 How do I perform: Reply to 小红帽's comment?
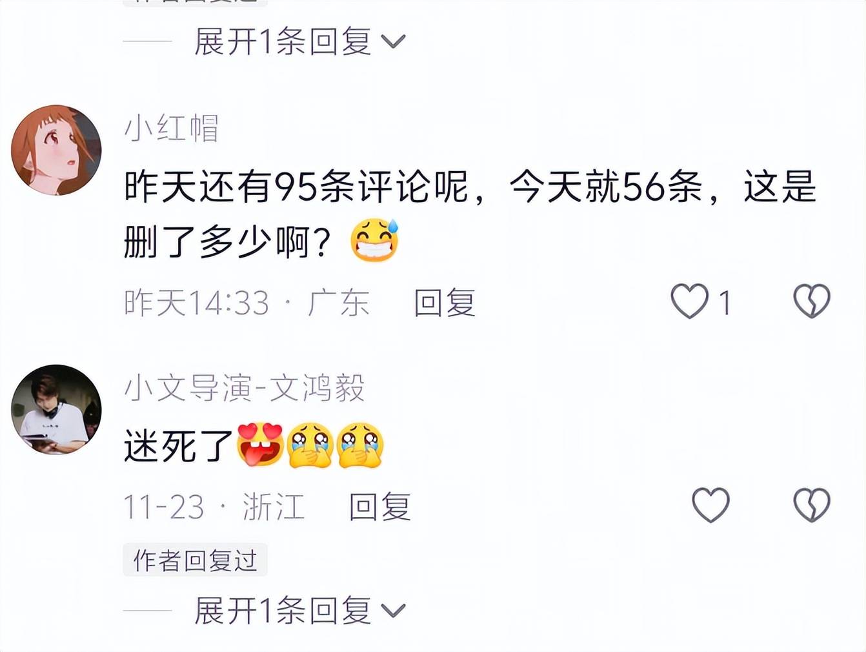pos(445,303)
